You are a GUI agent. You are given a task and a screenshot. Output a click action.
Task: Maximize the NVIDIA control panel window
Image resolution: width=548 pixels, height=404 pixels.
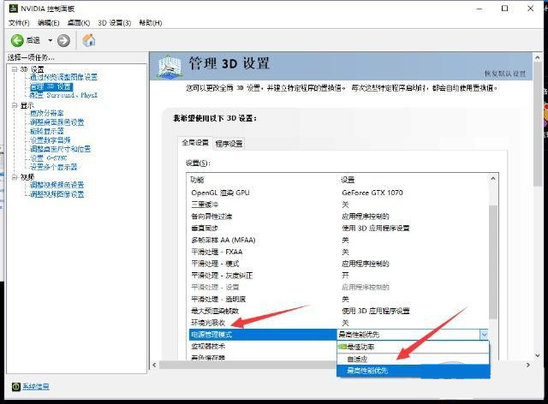(x=504, y=9)
